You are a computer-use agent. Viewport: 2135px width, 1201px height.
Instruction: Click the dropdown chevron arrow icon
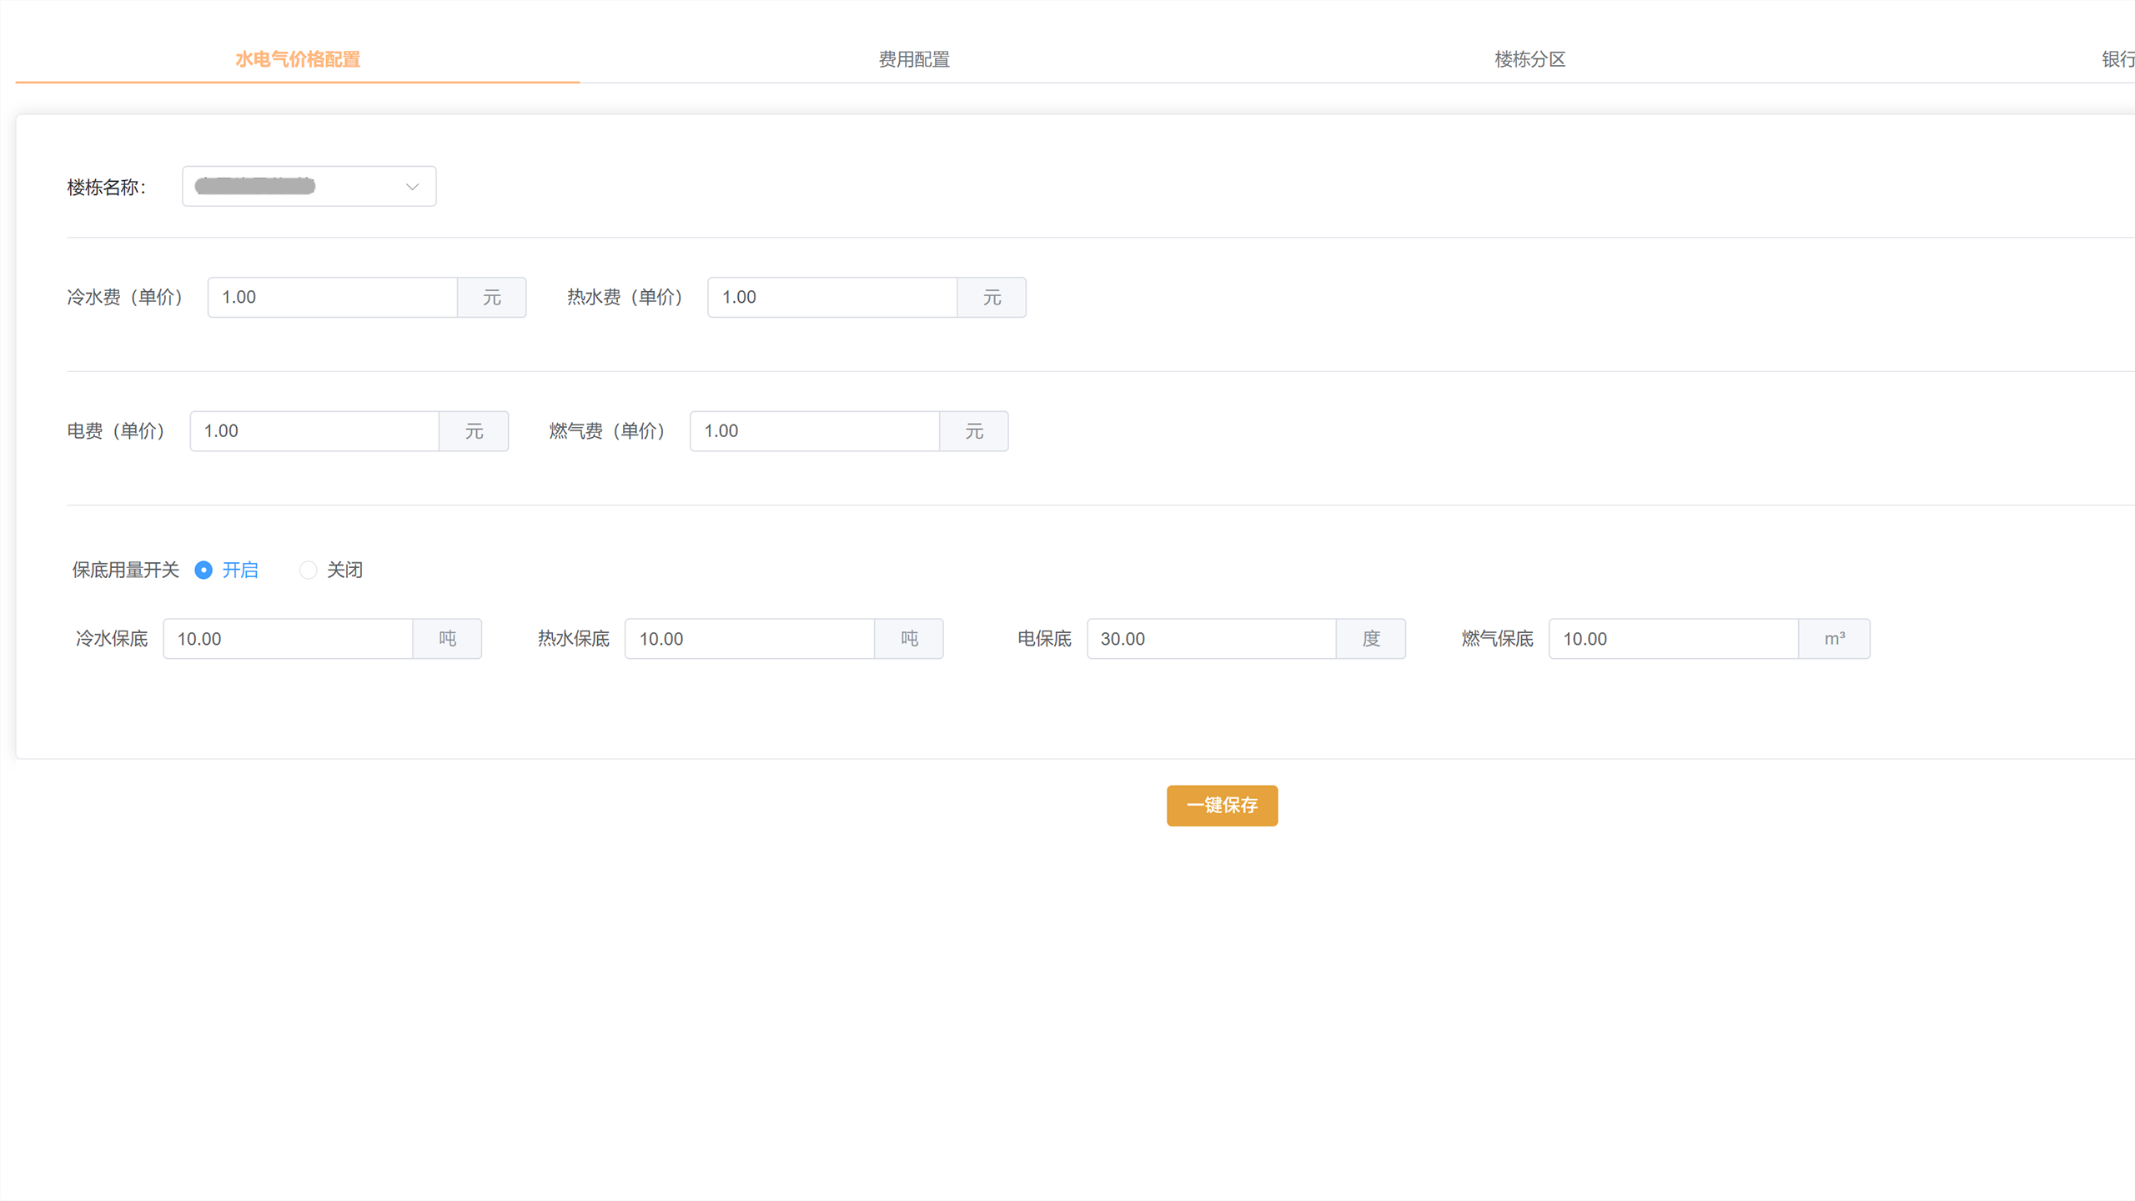(412, 187)
